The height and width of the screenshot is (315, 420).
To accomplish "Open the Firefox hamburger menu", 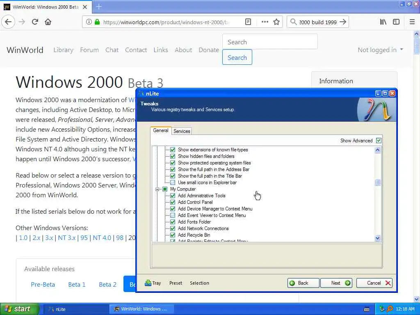I will [x=412, y=22].
